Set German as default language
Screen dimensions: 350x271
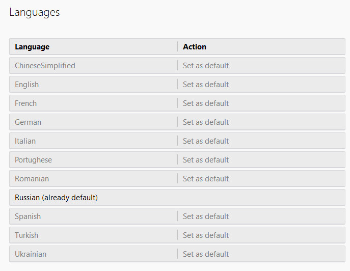point(206,122)
